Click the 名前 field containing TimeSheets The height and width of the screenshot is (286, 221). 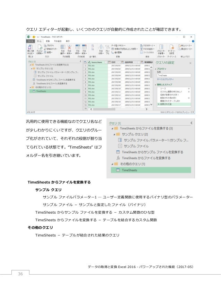coord(174,75)
